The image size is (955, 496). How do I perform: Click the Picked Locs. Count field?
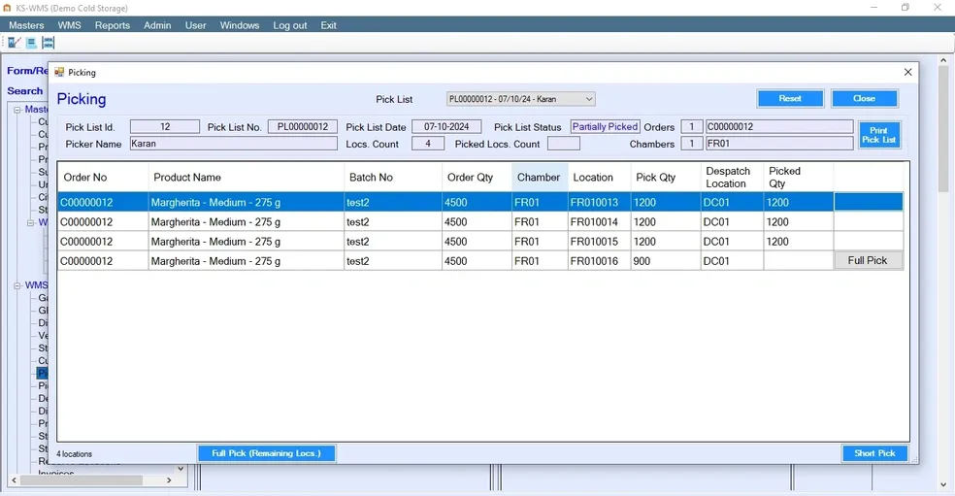pyautogui.click(x=563, y=144)
